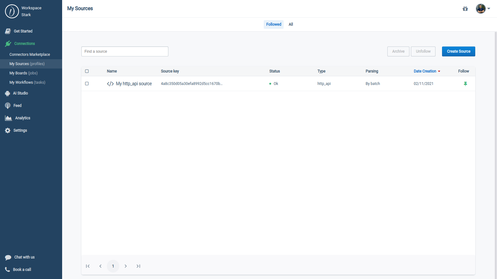The image size is (497, 279).
Task: Go to the first page icon
Action: pyautogui.click(x=88, y=266)
